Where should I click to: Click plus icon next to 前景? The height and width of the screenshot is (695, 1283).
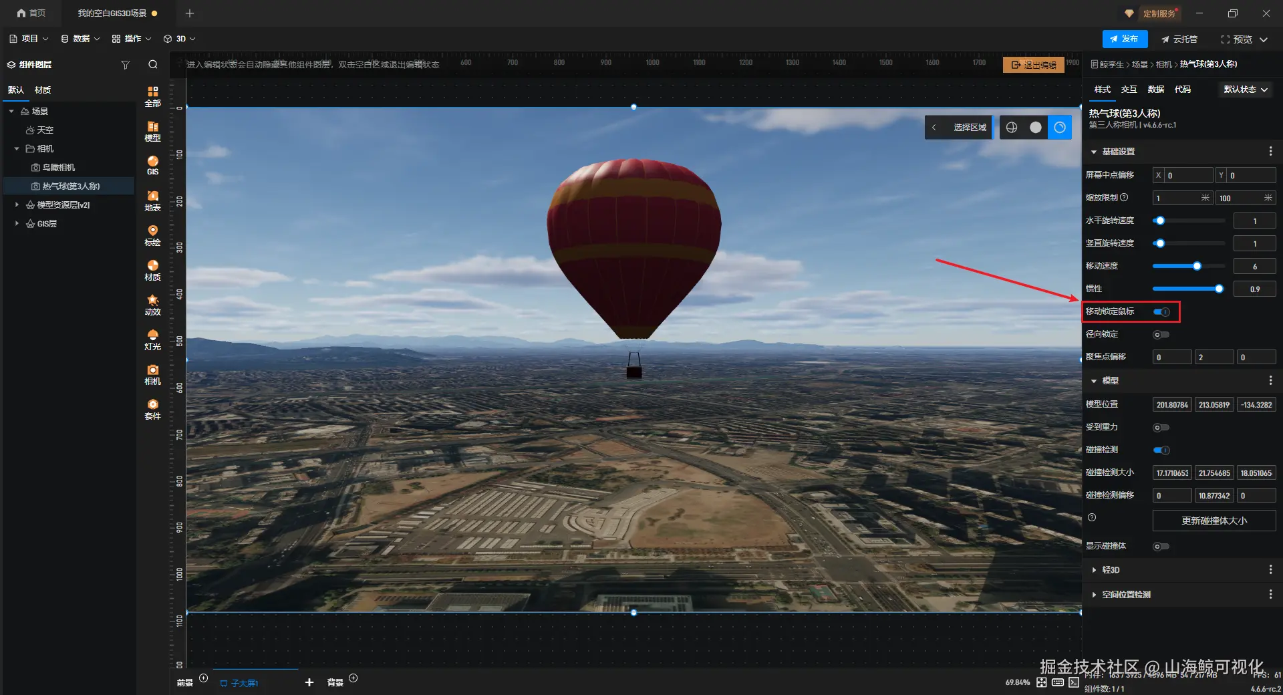[204, 678]
